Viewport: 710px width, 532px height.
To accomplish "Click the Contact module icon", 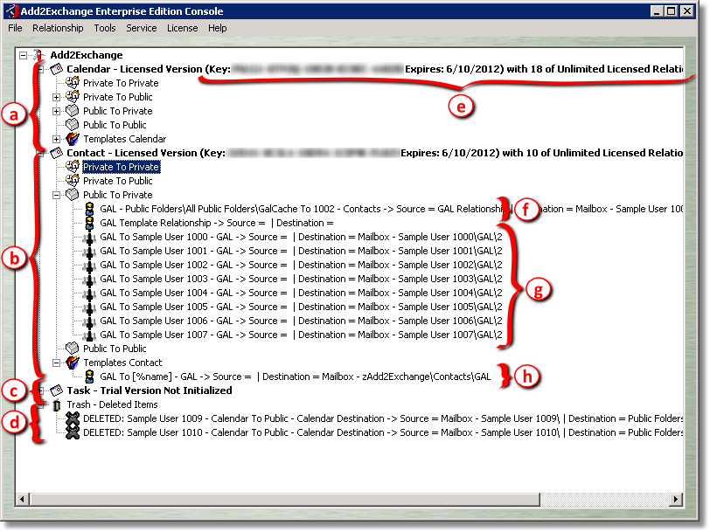I will 56,153.
